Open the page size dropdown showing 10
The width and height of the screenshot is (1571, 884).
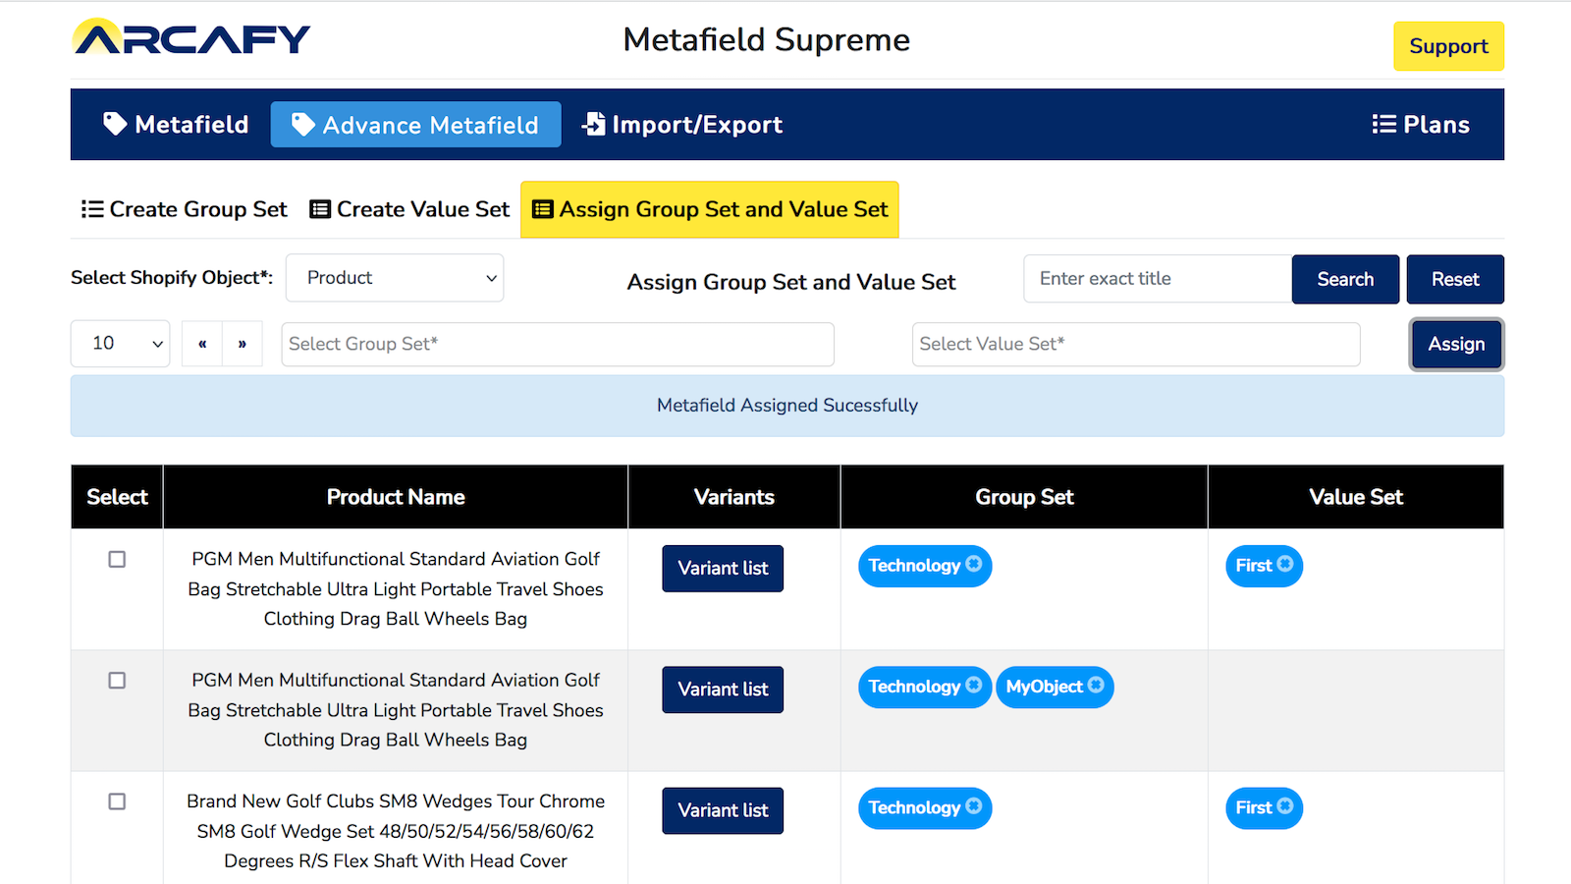(120, 344)
